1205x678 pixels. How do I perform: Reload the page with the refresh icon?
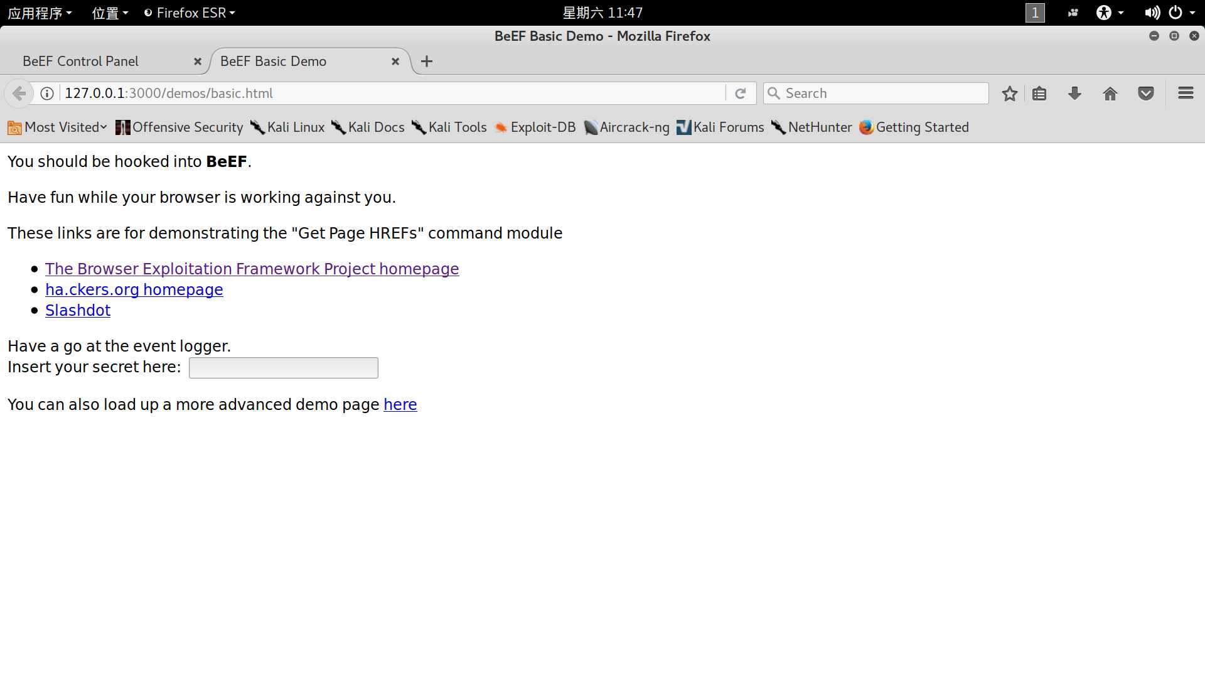click(x=741, y=94)
